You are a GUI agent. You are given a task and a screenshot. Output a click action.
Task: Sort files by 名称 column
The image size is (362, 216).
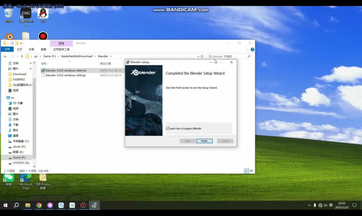(44, 63)
